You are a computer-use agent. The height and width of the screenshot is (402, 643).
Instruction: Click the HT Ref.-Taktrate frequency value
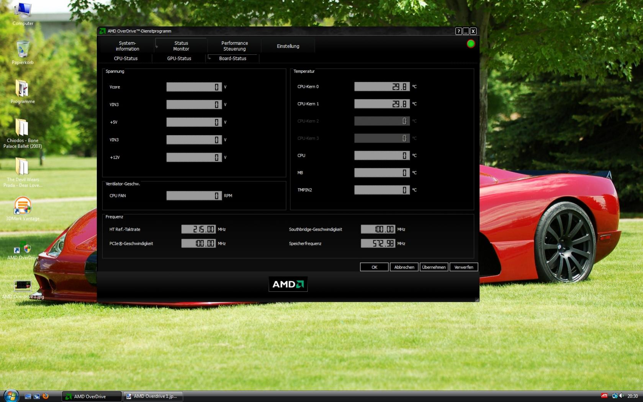tap(198, 229)
